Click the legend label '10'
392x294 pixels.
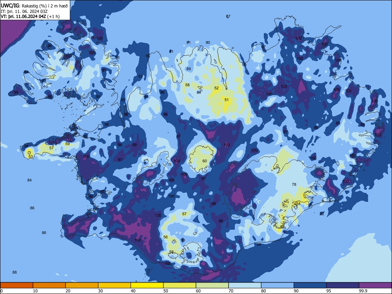(35, 291)
